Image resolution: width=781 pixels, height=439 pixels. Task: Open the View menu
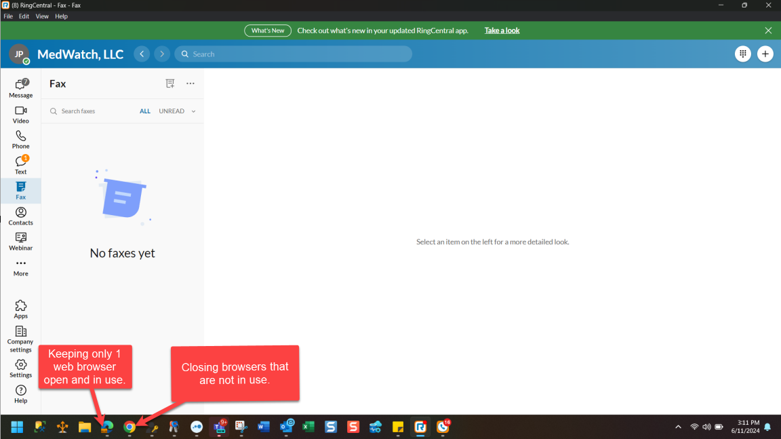tap(42, 16)
